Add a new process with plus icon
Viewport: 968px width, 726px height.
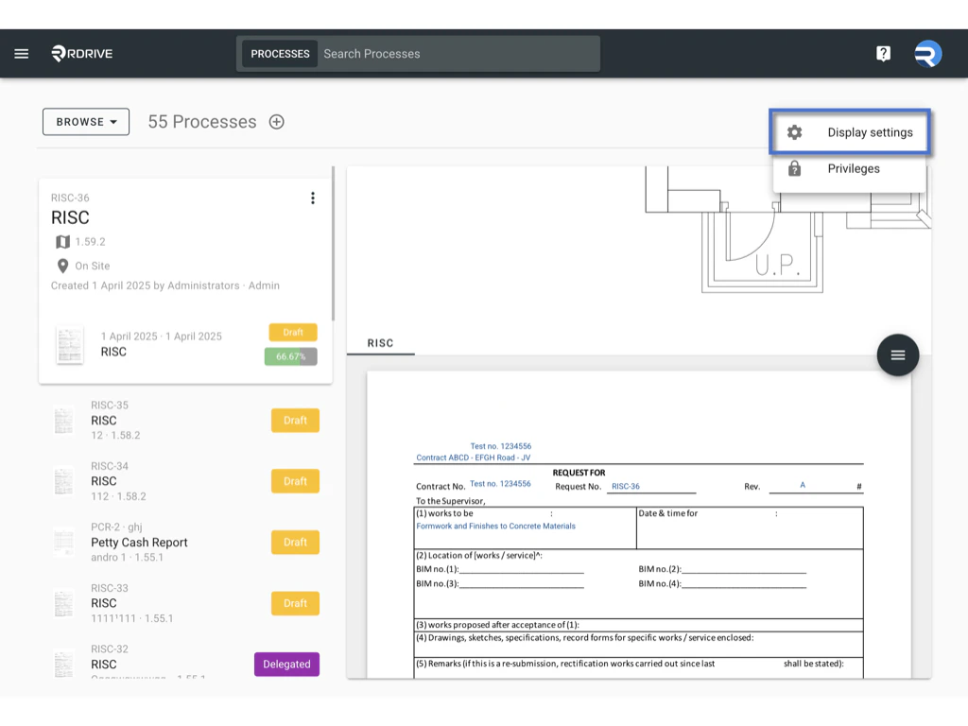(277, 122)
